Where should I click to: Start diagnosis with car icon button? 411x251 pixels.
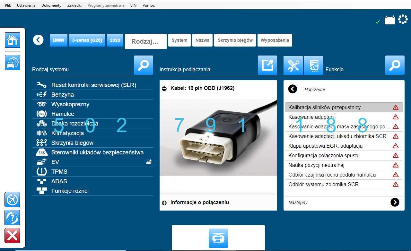(218, 238)
